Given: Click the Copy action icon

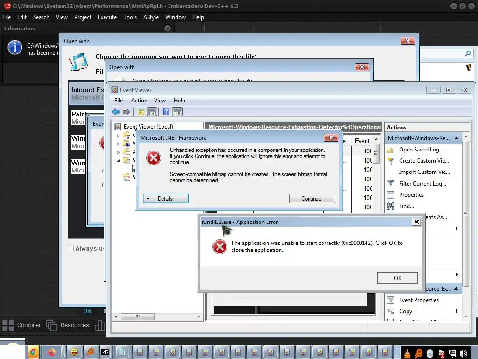Looking at the screenshot, I should coord(391,311).
